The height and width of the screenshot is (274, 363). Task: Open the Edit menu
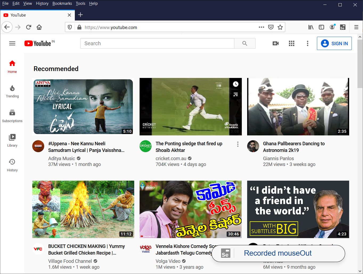[x=16, y=3]
